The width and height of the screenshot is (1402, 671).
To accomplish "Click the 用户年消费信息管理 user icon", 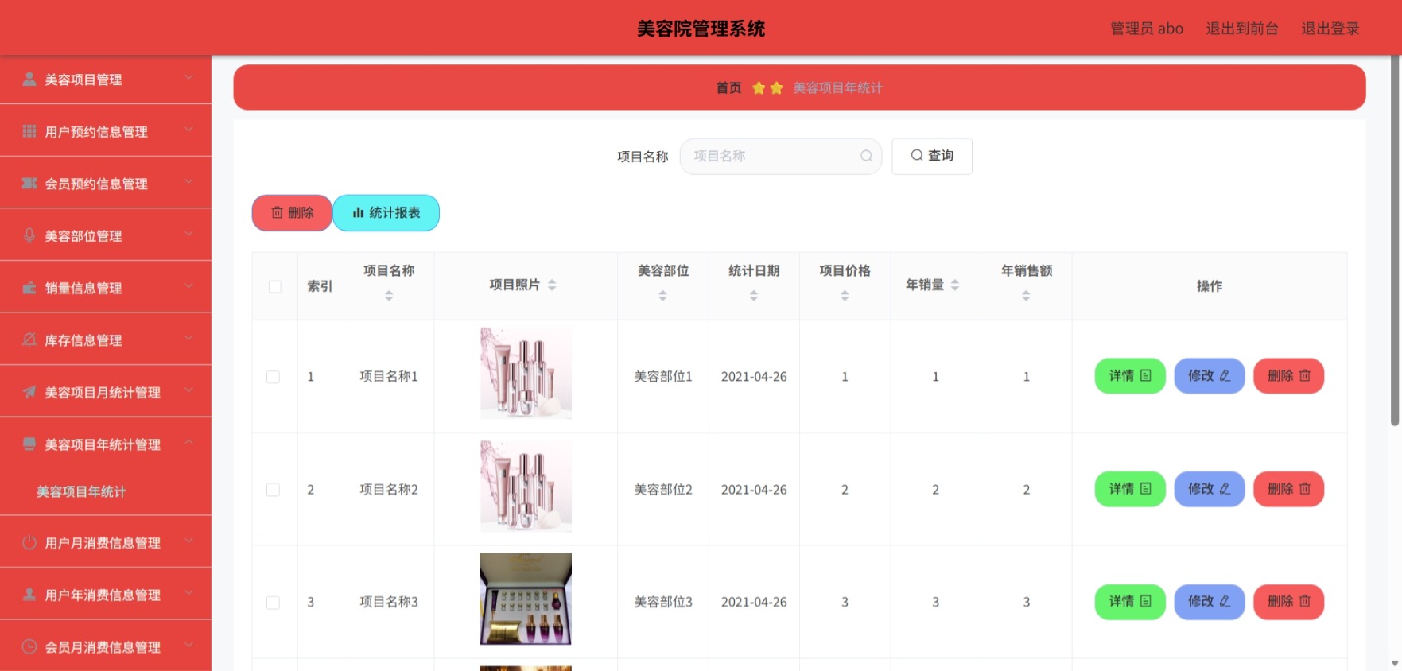I will 29,594.
